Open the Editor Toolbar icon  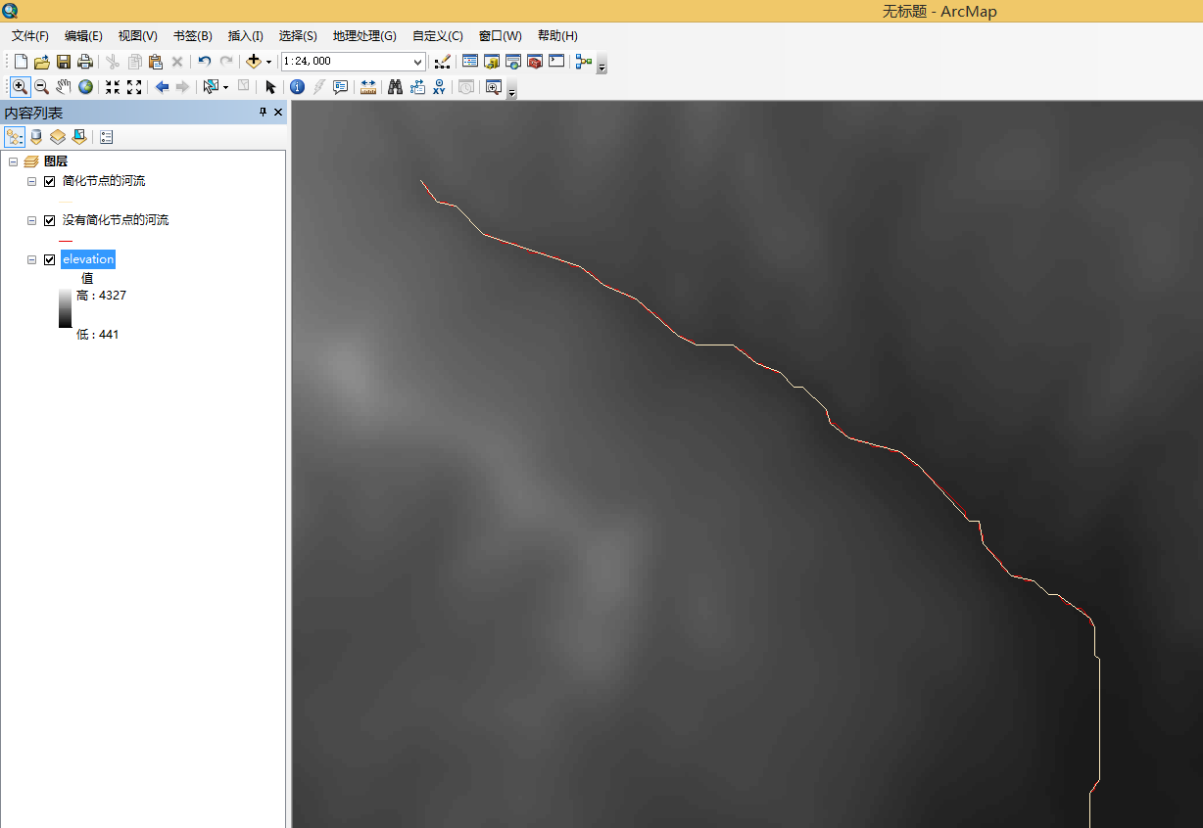[x=442, y=61]
